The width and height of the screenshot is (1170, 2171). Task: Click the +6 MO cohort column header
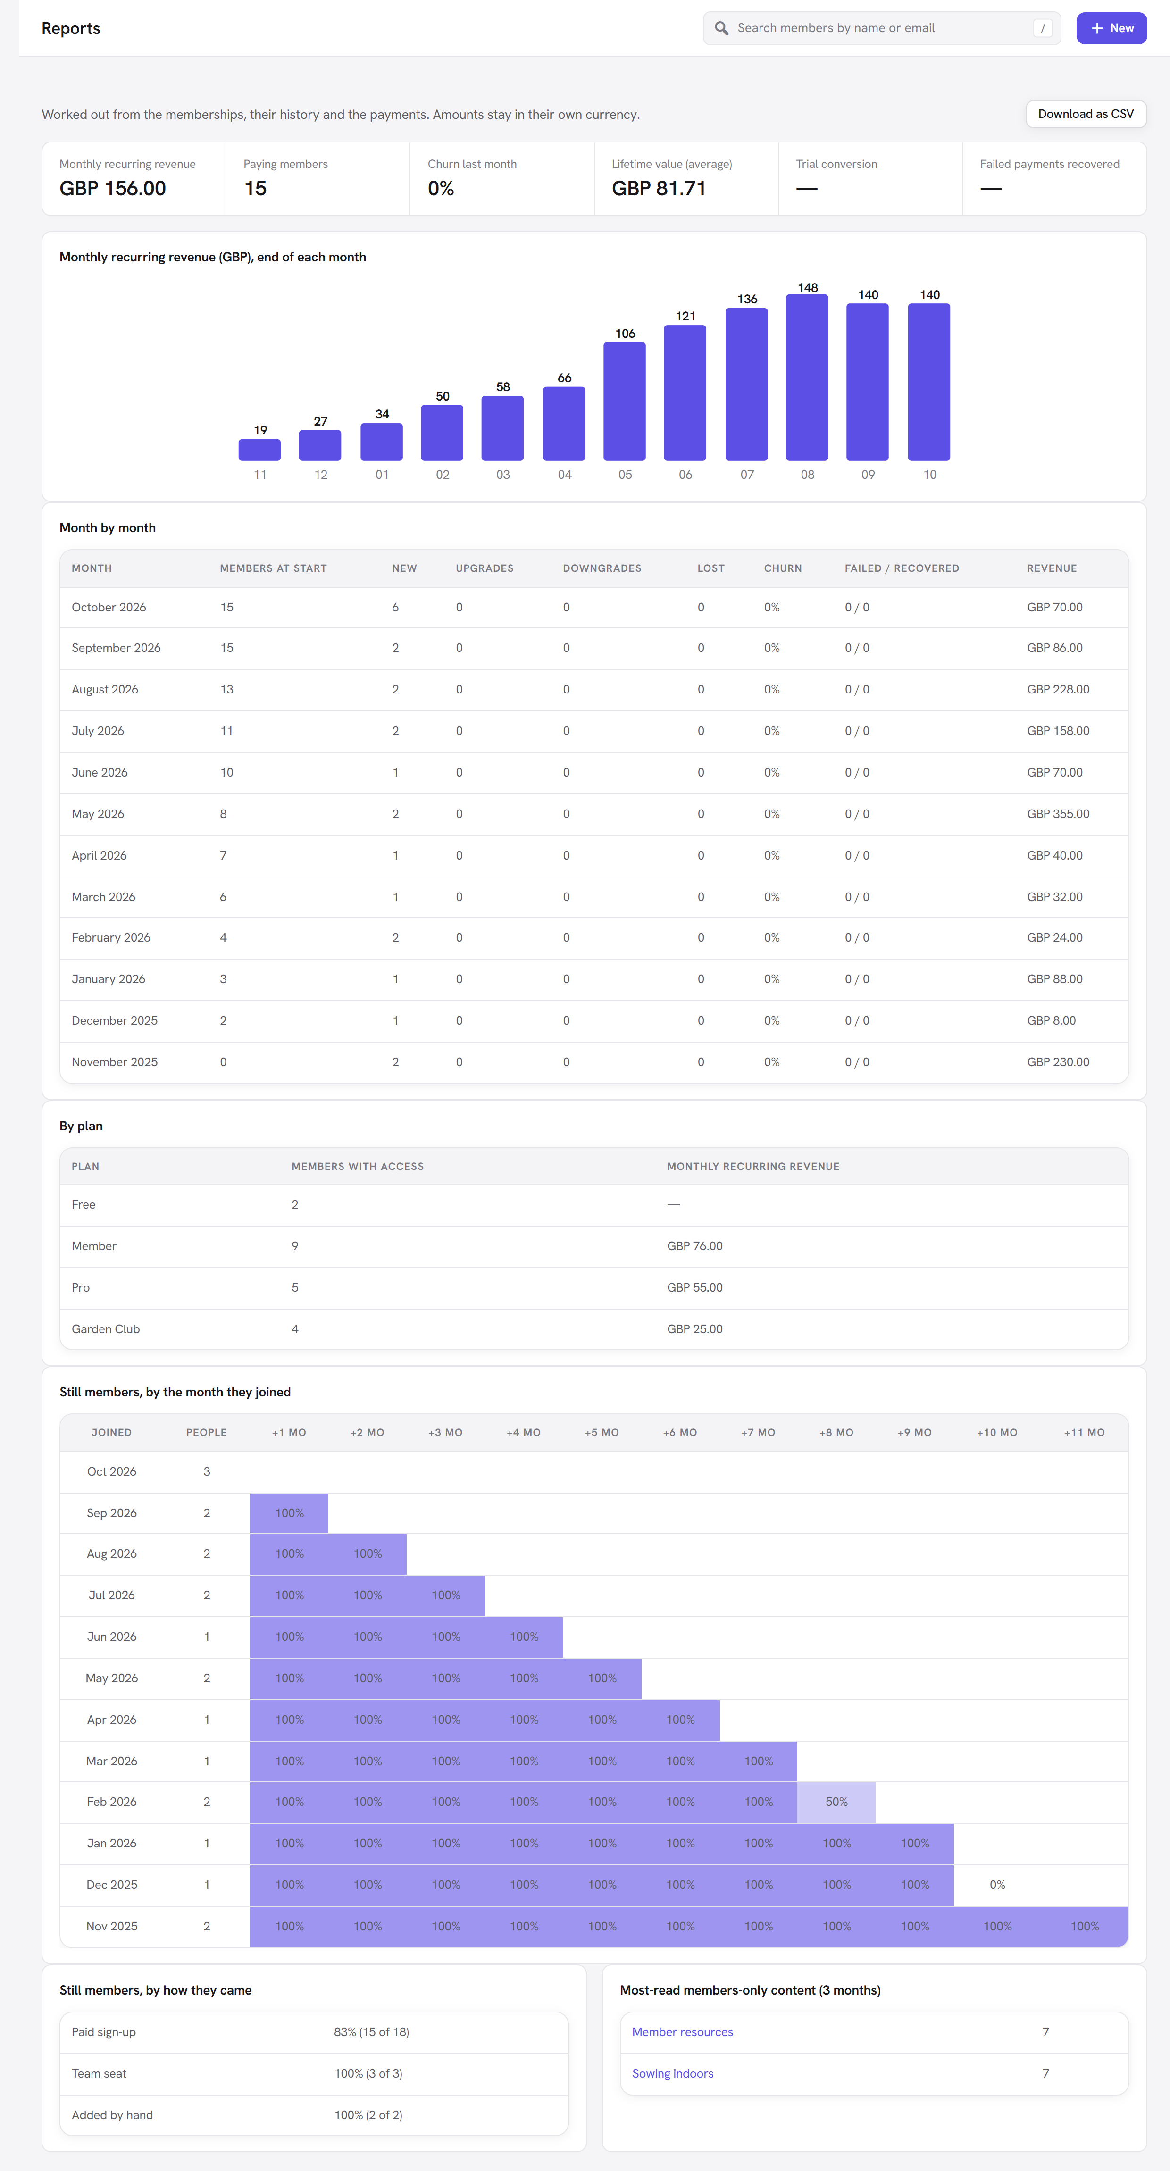pyautogui.click(x=679, y=1432)
